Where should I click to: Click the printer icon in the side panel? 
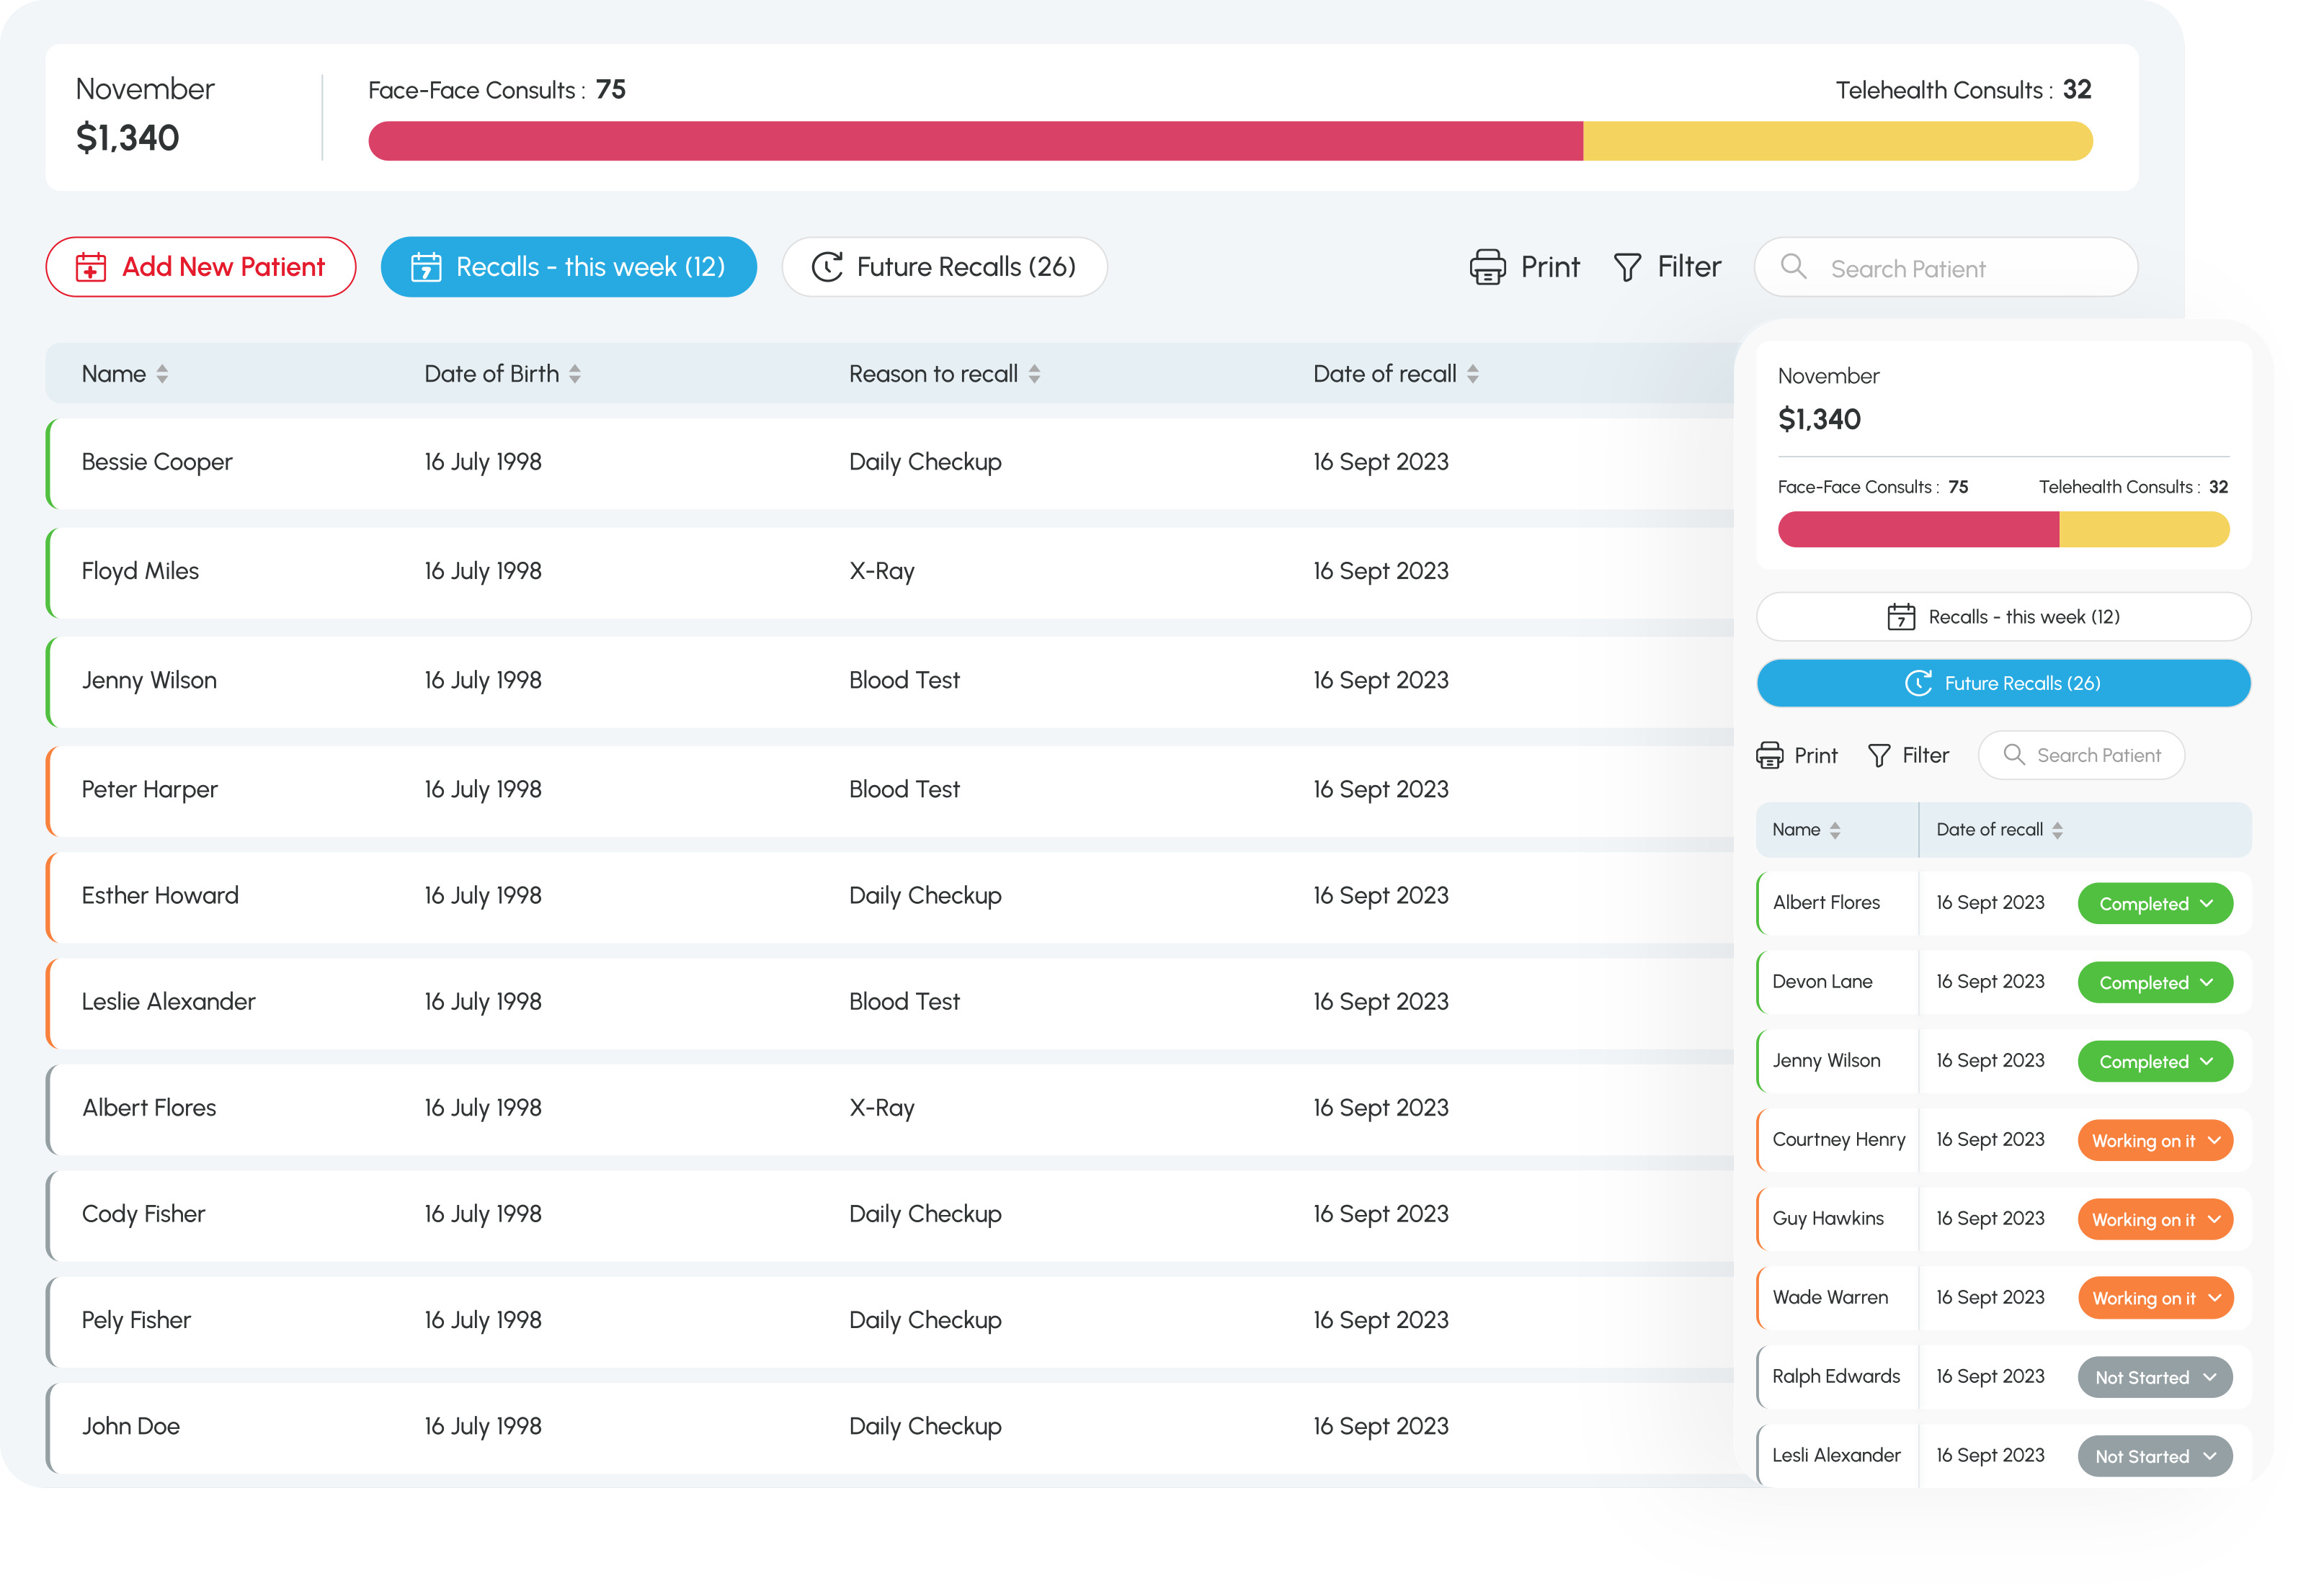pyautogui.click(x=1768, y=756)
